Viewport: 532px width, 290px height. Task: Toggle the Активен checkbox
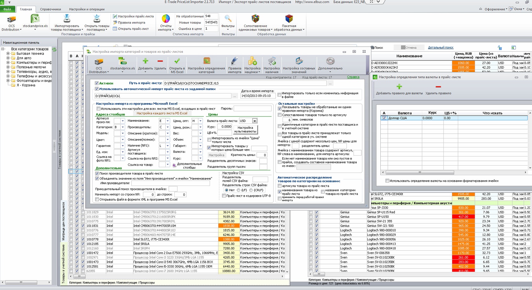[x=97, y=83]
